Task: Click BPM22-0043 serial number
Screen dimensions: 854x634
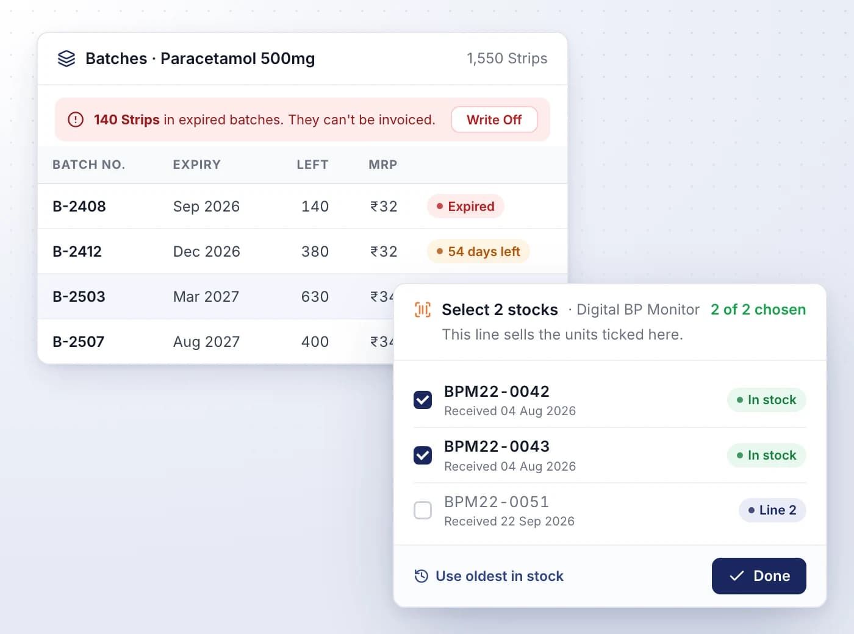Action: (x=497, y=446)
